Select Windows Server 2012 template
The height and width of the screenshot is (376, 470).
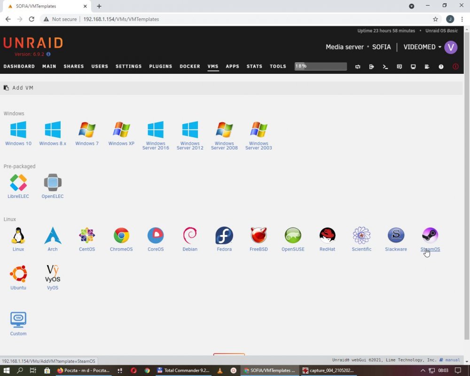tap(190, 135)
